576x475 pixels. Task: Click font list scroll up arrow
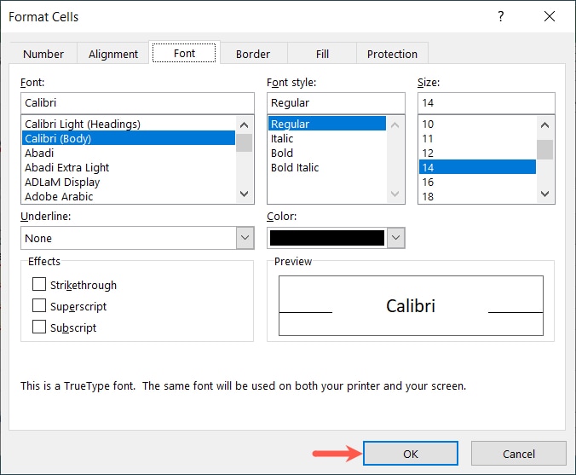click(x=245, y=125)
